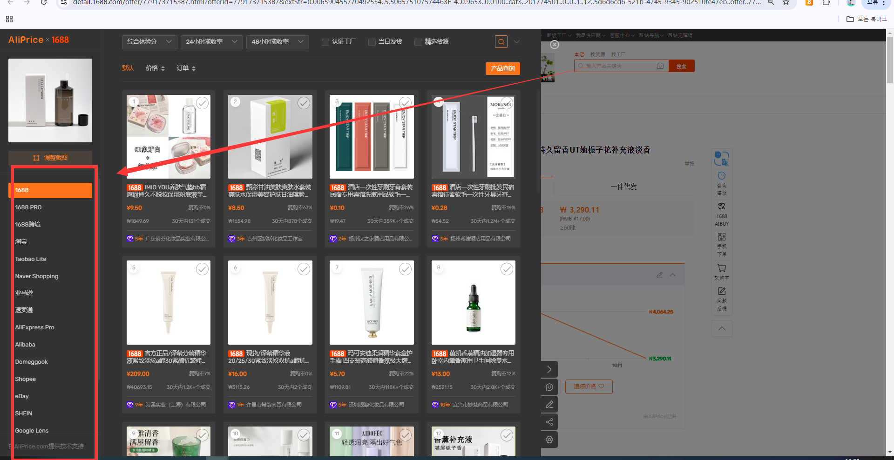Click the back-to-top arrow in the right sidebar
This screenshot has height=460, width=894.
[722, 328]
